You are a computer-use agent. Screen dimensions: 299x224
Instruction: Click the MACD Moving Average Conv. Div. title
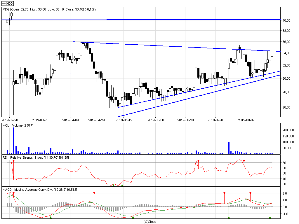40,190
